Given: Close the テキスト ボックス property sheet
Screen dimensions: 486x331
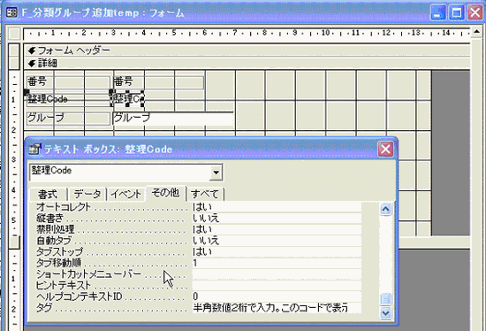Looking at the screenshot, I should coord(385,150).
